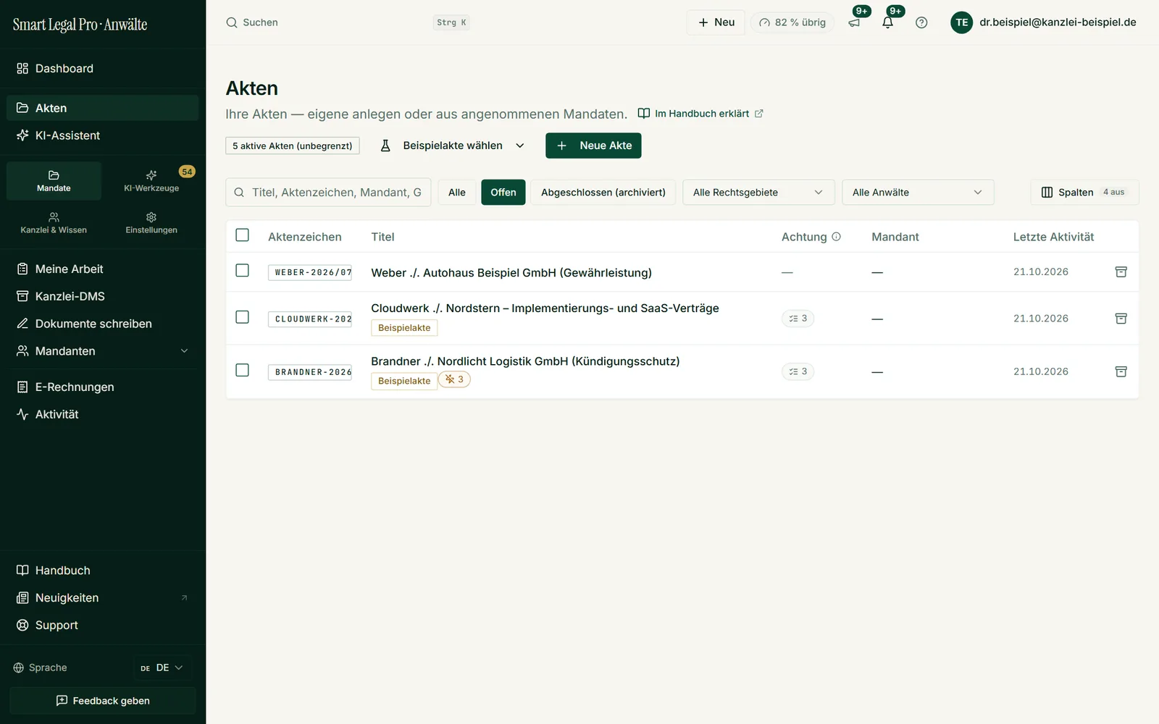Check the Brandner case checkbox

pos(243,370)
